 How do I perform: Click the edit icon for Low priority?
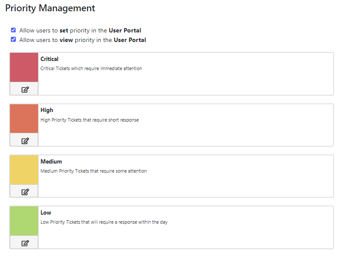[25, 243]
